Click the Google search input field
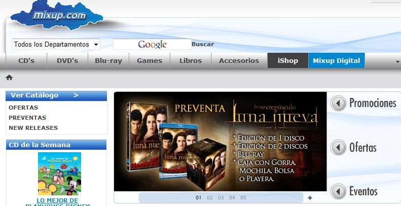The image size is (401, 206). coord(152,45)
